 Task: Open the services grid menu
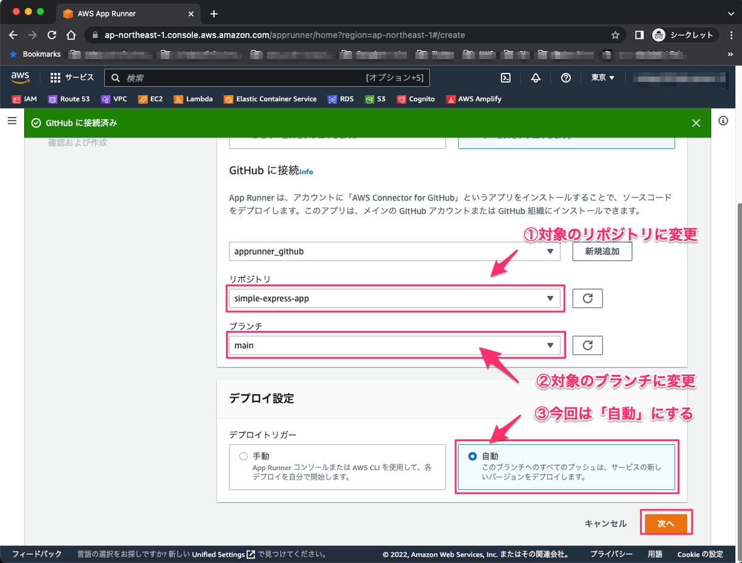pos(56,78)
